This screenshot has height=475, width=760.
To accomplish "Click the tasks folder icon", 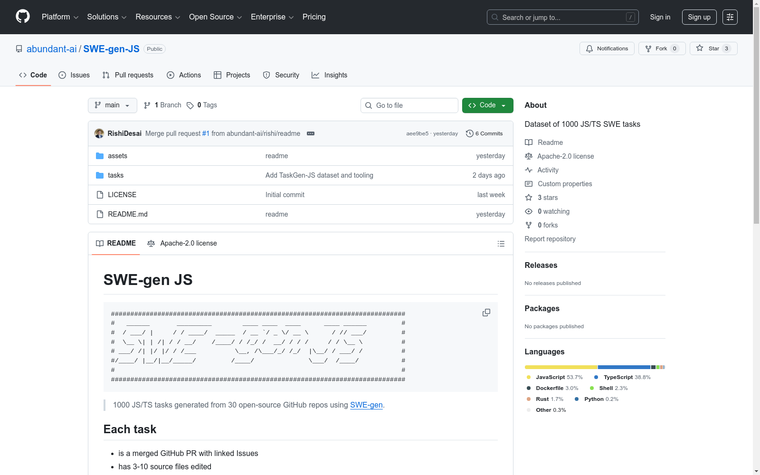I will (100, 175).
